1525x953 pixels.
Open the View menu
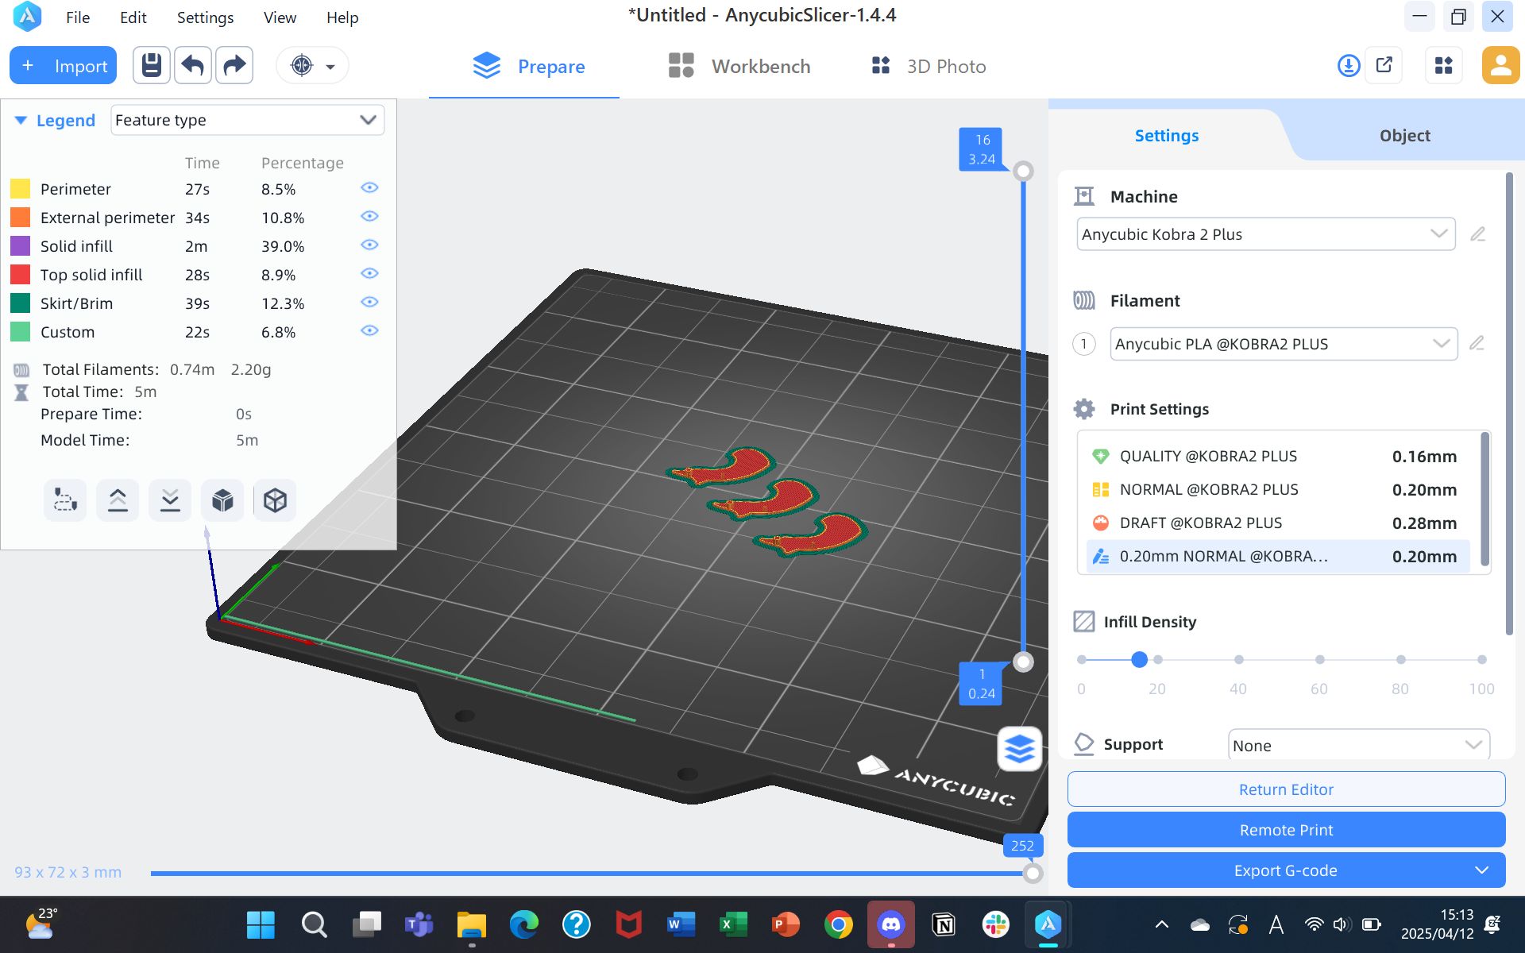[280, 17]
